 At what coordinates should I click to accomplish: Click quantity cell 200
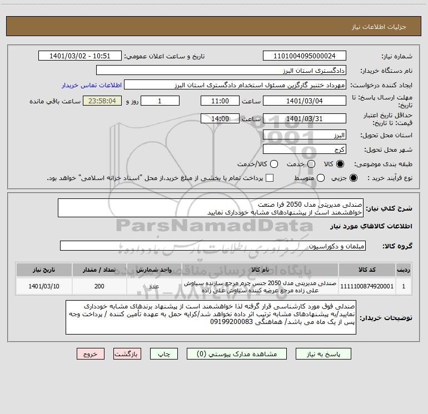[x=99, y=286]
